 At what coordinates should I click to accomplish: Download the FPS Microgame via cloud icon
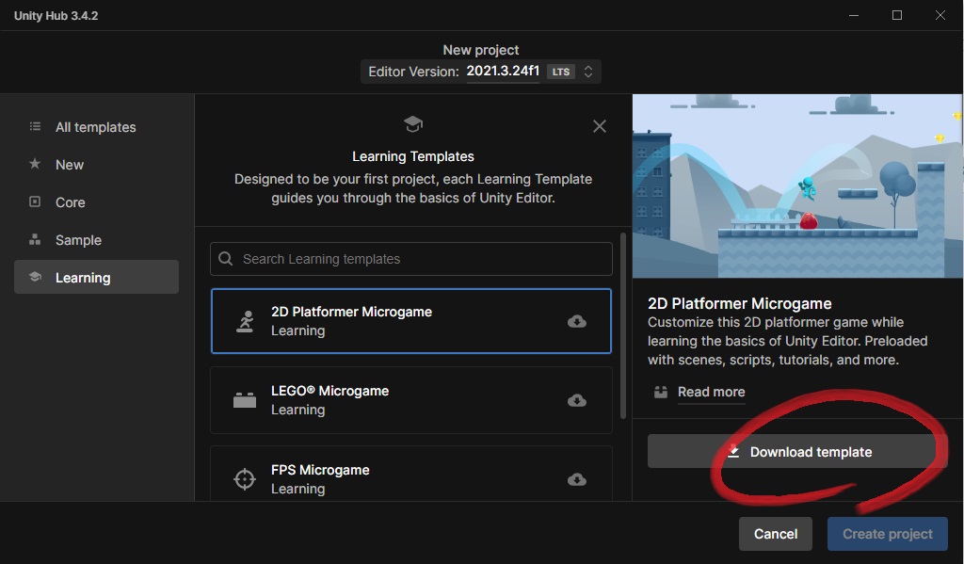click(x=577, y=479)
